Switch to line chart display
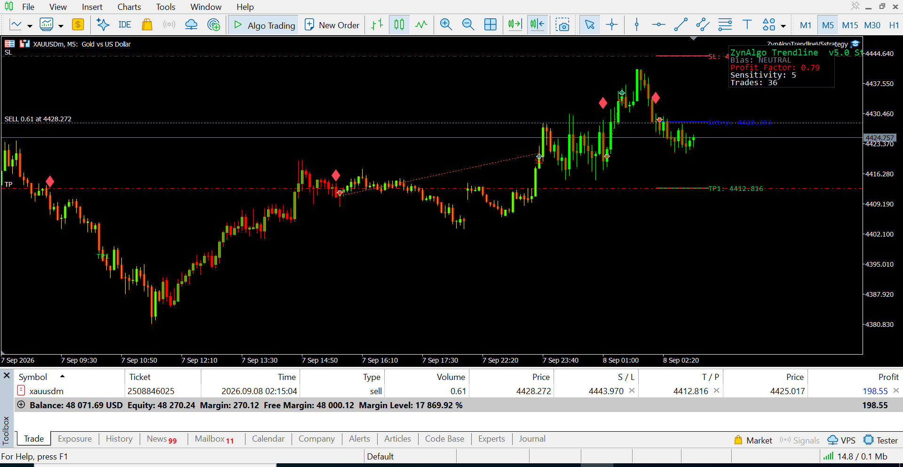Viewport: 903px width, 467px height. pyautogui.click(x=421, y=24)
